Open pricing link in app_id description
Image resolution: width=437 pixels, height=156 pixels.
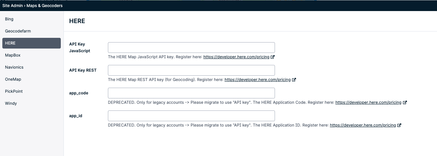tap(362, 125)
